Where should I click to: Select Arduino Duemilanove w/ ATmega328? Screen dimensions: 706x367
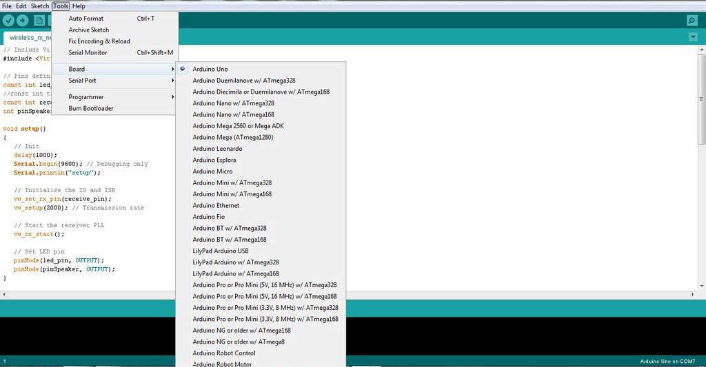[x=261, y=81]
